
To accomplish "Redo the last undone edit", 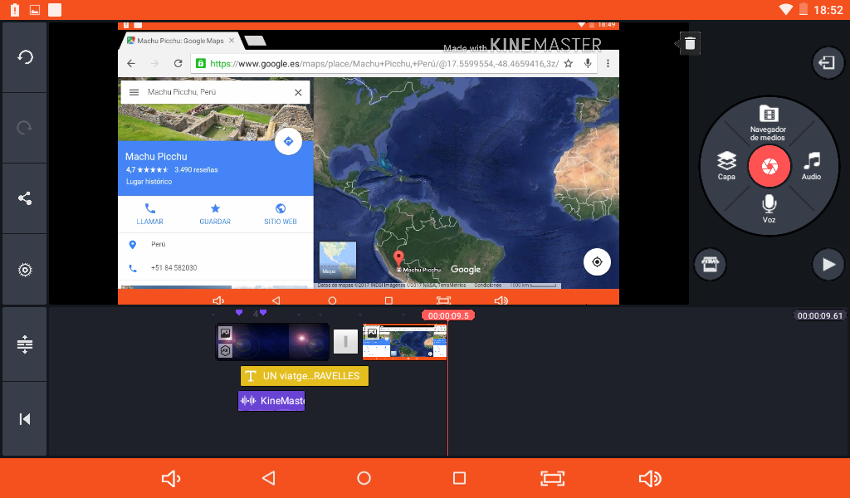I will click(x=25, y=128).
